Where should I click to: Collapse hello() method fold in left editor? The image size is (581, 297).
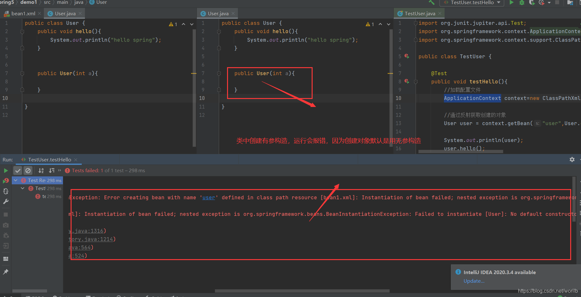pos(22,32)
